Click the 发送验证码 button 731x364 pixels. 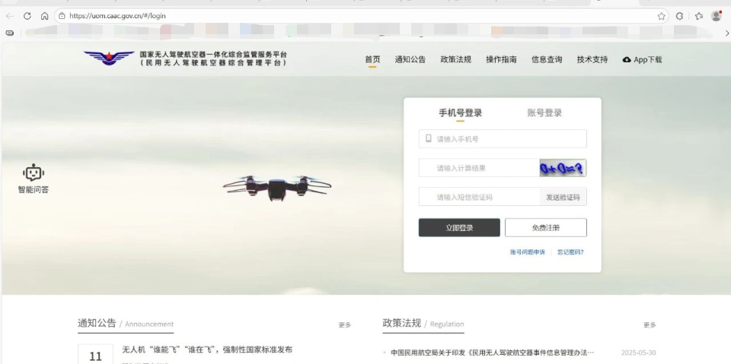[x=563, y=197]
